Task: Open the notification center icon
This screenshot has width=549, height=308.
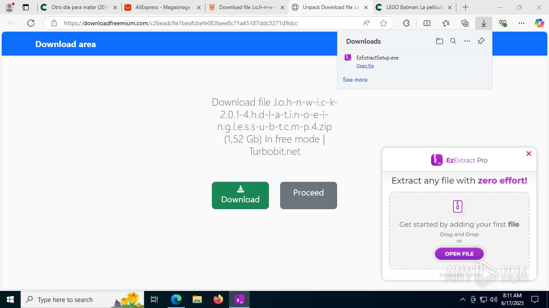Action: point(535,299)
